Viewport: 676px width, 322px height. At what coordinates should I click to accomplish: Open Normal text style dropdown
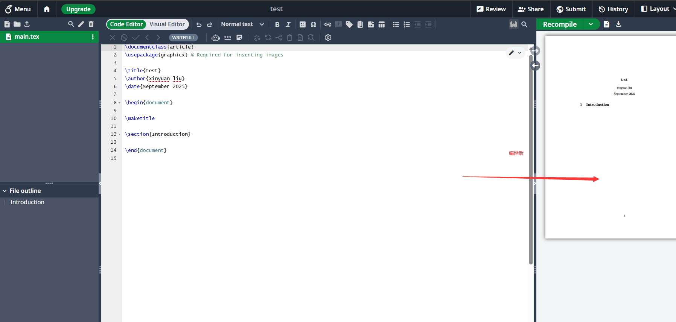pos(242,24)
